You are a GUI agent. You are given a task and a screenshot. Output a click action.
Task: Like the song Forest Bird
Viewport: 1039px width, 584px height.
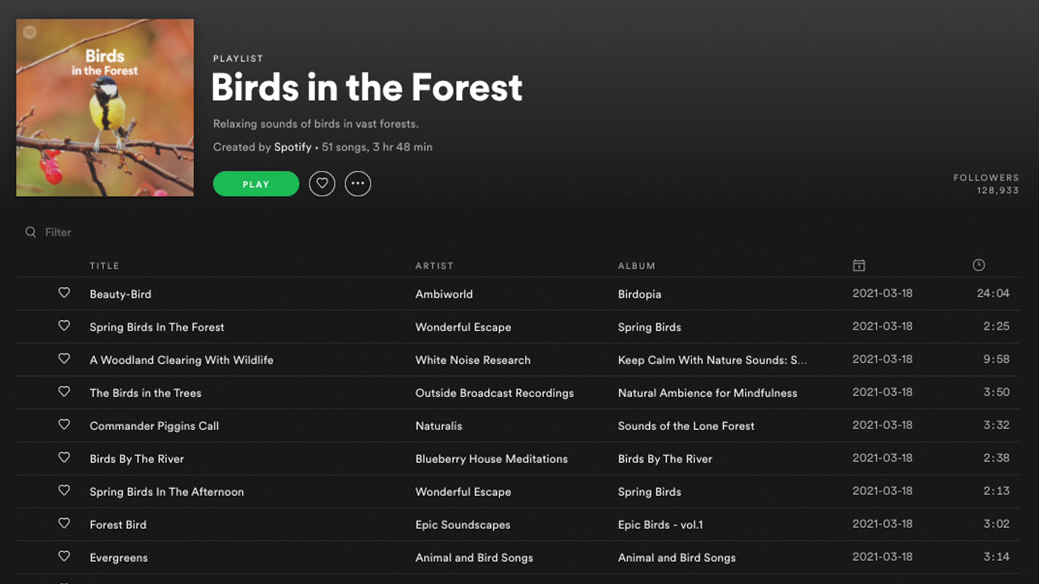(64, 523)
